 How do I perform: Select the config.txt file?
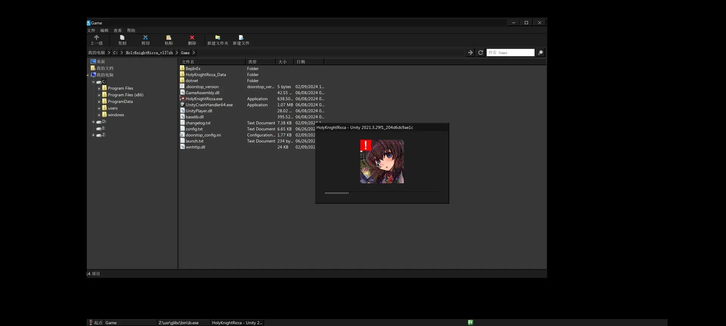click(x=194, y=129)
